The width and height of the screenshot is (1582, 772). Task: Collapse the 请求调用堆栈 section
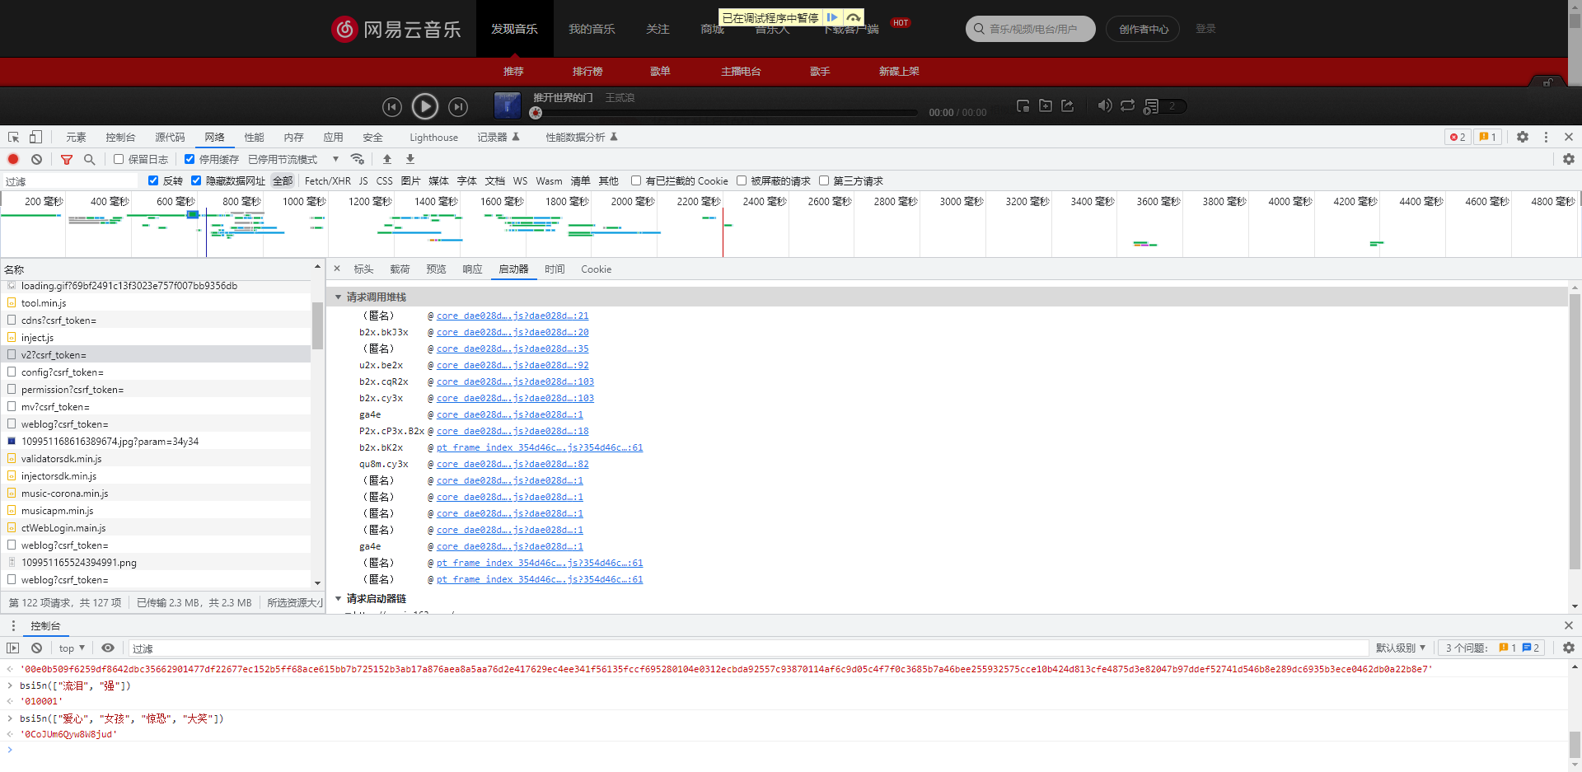[x=339, y=297]
